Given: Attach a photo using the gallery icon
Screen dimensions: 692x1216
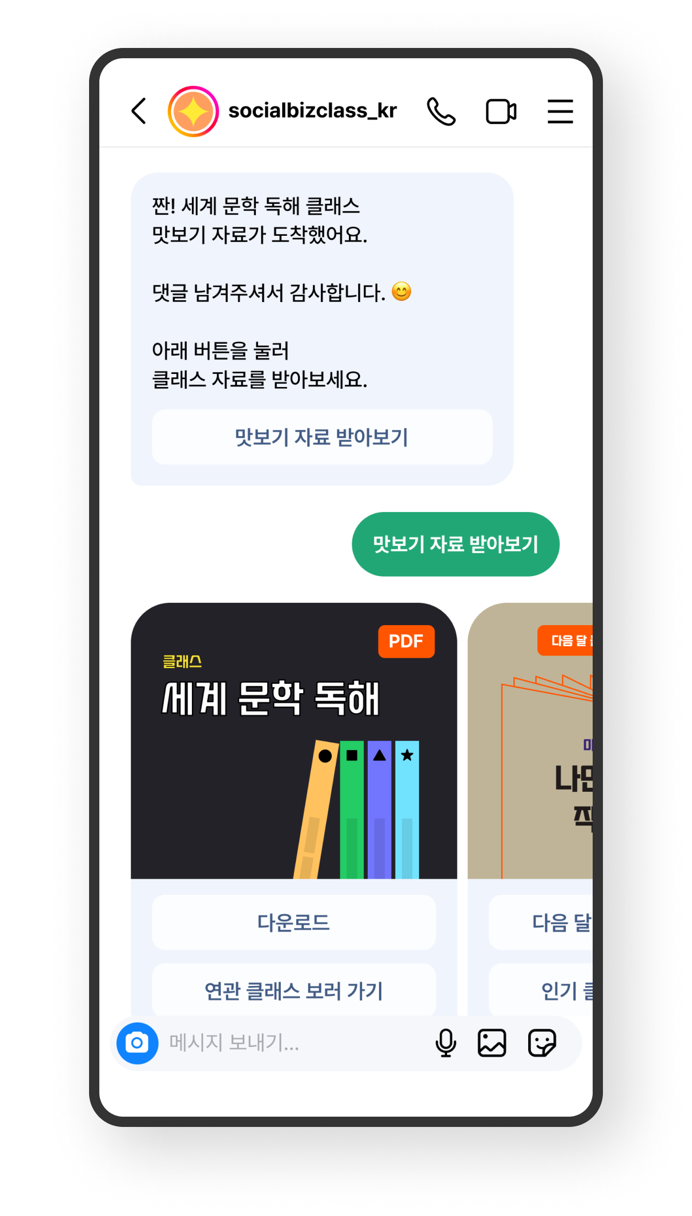Looking at the screenshot, I should pyautogui.click(x=492, y=1043).
